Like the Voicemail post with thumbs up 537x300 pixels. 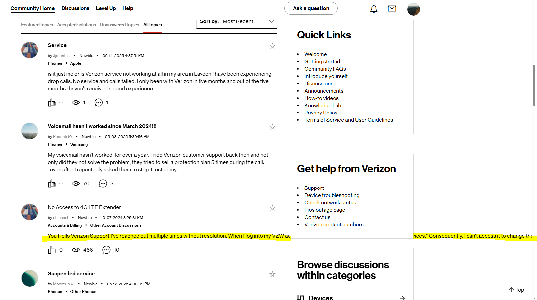[x=52, y=183]
